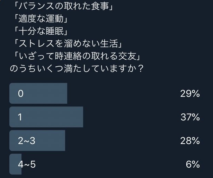Image resolution: width=213 pixels, height=178 pixels.
Task: Click the 6% percentage value
Action: tap(193, 164)
